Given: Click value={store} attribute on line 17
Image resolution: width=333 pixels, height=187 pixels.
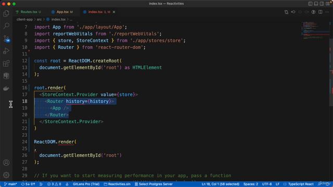Looking at the screenshot, I should [x=118, y=95].
